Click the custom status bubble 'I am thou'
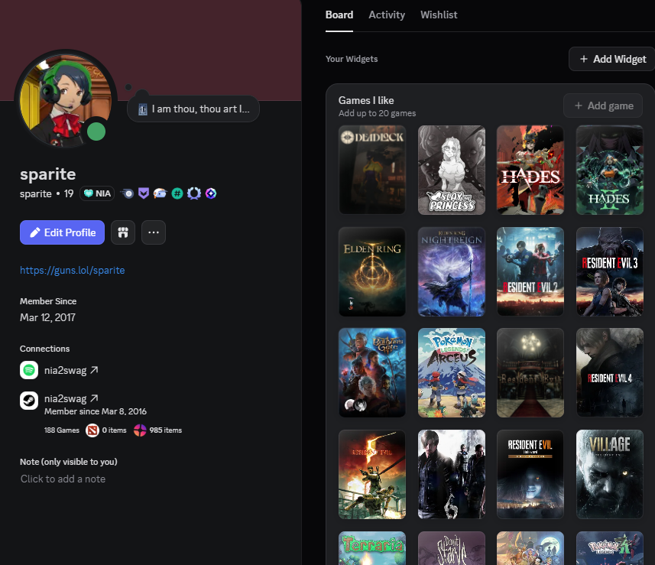 coord(193,109)
